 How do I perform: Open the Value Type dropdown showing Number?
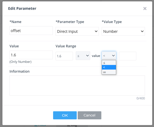(x=123, y=31)
